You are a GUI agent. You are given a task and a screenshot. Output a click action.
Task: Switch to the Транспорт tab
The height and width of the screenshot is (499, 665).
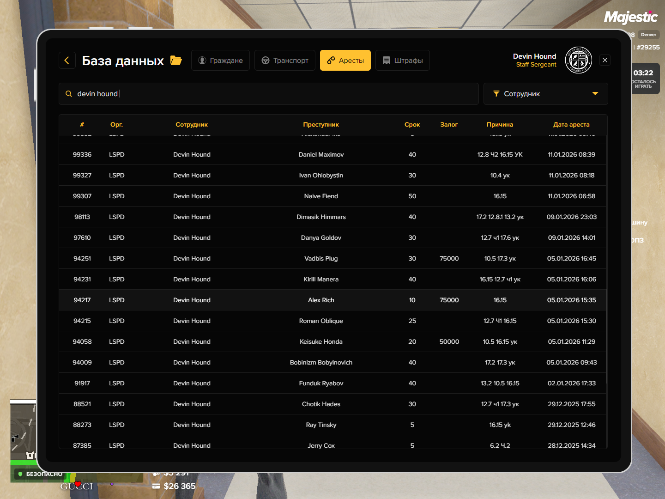[285, 61]
